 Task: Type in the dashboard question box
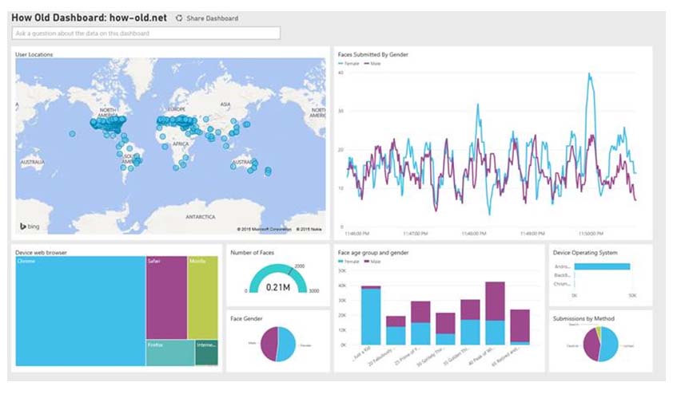click(146, 33)
